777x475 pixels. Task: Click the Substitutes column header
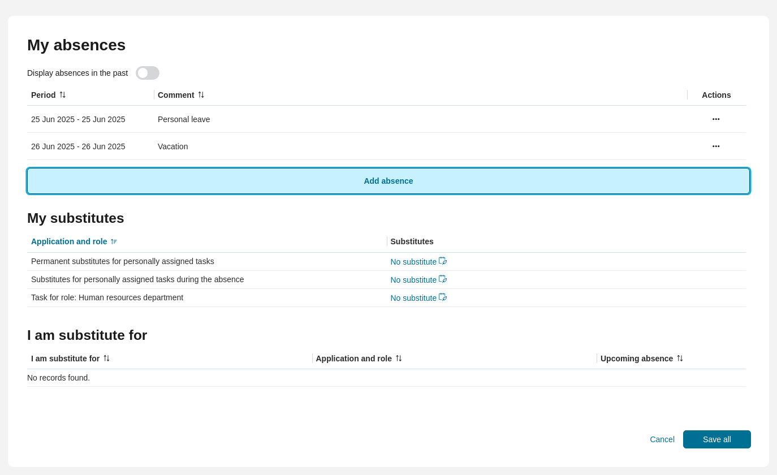pyautogui.click(x=412, y=241)
